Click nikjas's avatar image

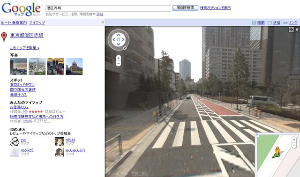tap(60, 141)
